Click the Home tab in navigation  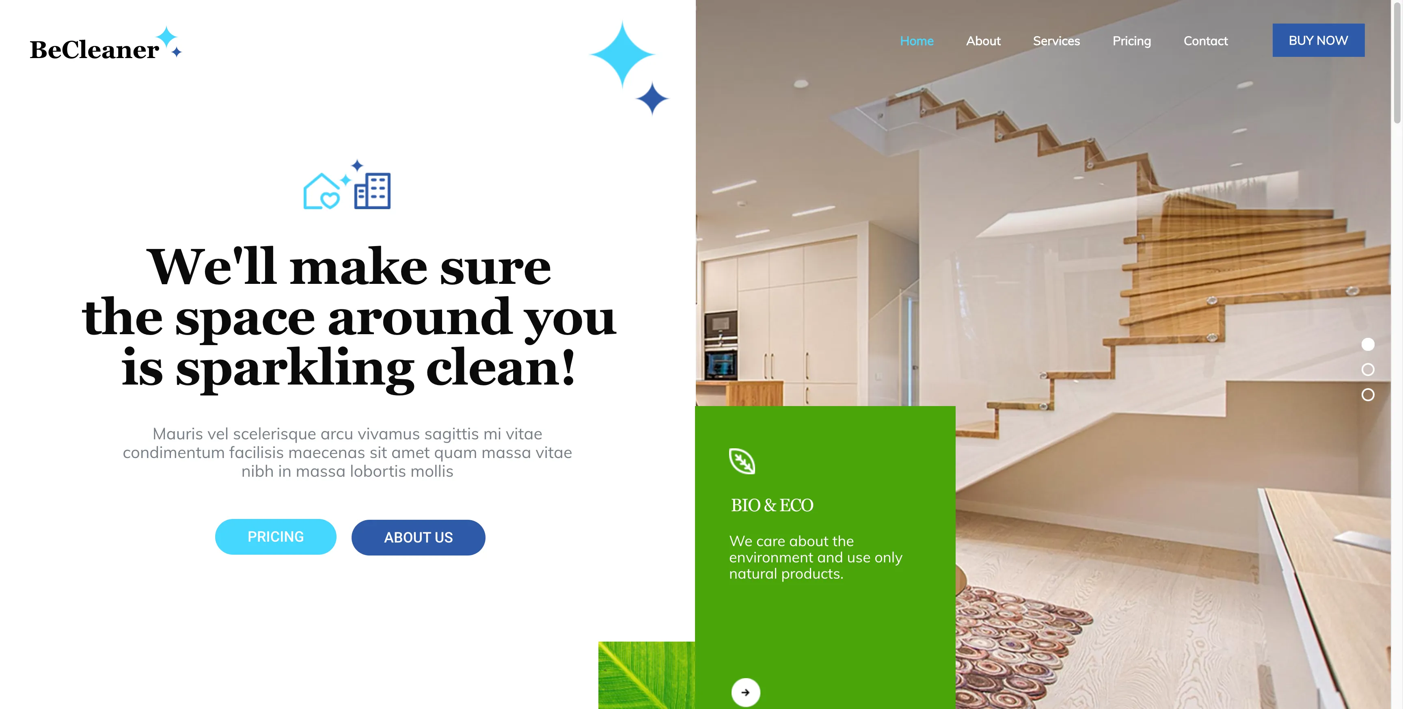click(x=916, y=40)
